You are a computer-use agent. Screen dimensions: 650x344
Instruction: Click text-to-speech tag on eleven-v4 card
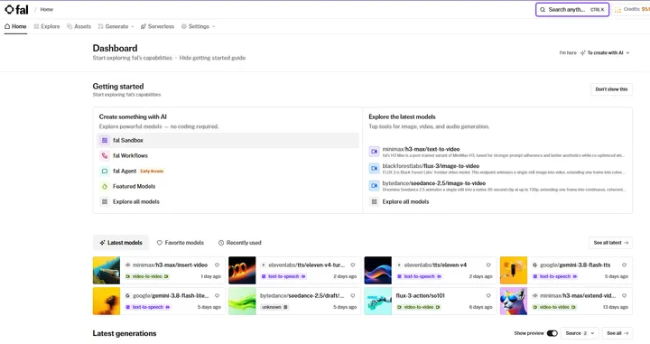(x=419, y=276)
